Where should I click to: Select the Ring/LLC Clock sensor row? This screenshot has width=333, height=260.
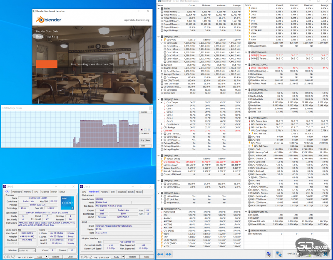pos(201,68)
